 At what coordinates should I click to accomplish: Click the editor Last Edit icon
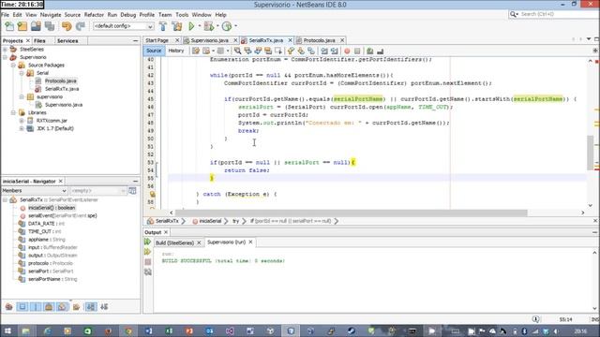pyautogui.click(x=196, y=51)
